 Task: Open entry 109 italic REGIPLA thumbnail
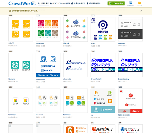(75, 65)
